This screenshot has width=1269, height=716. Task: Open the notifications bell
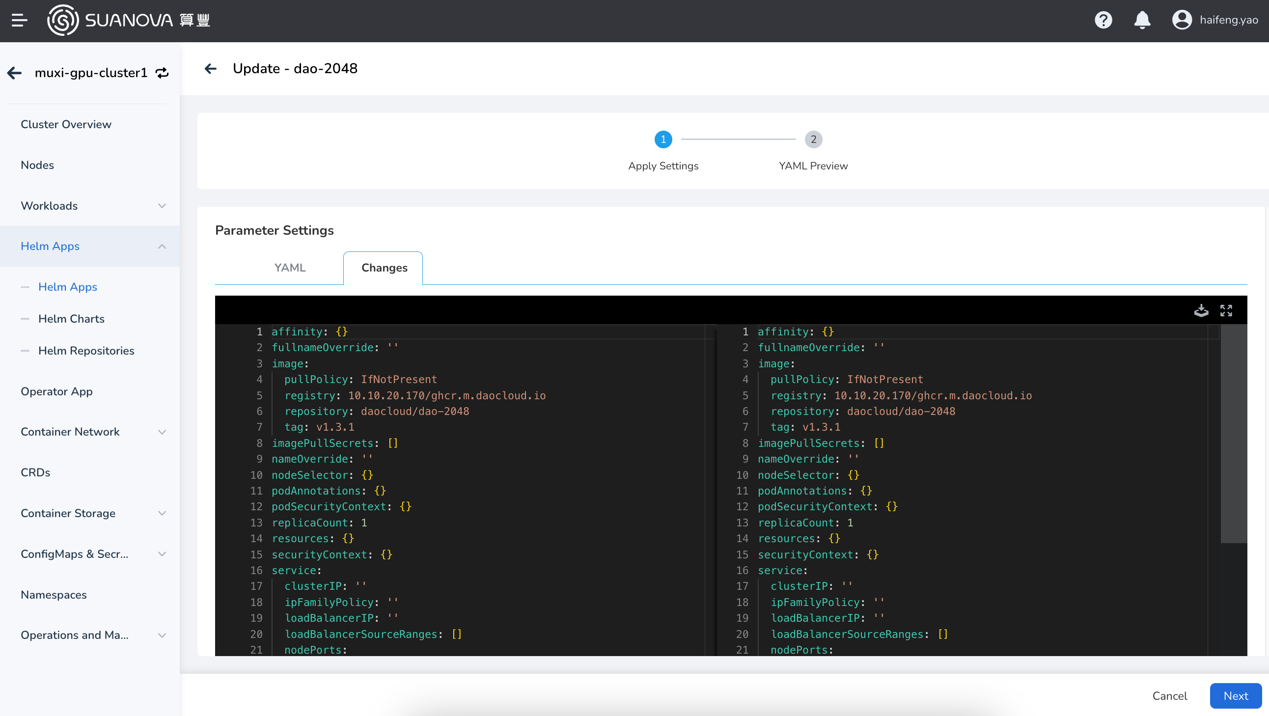click(1142, 20)
